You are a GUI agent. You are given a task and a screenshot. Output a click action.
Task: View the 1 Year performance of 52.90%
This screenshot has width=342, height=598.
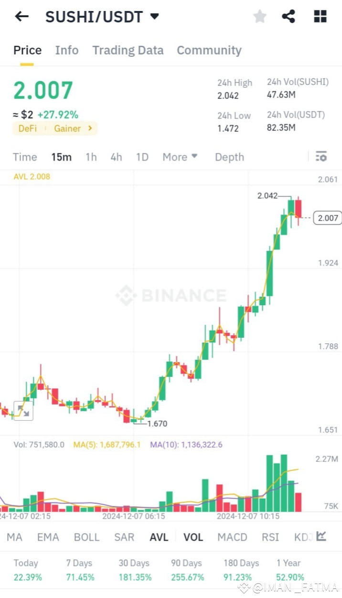point(289,571)
